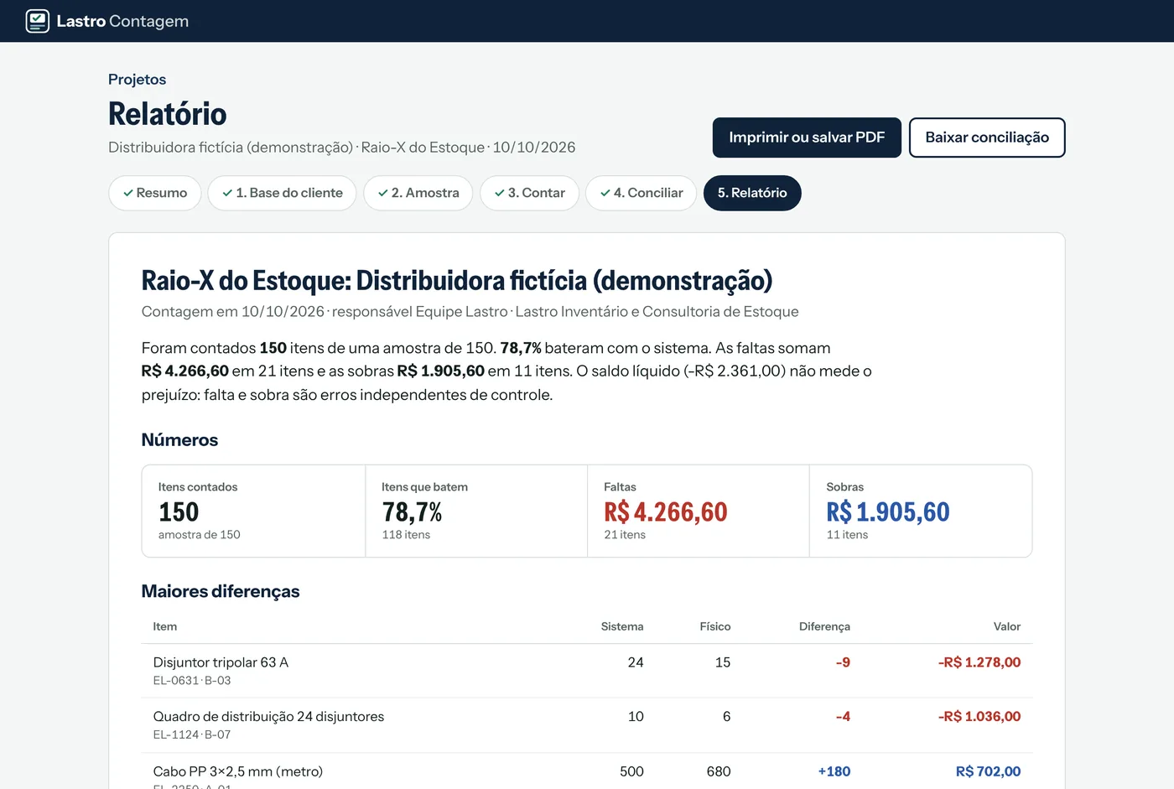
Task: Click the Raio-X do Estoque report title
Action: point(457,280)
